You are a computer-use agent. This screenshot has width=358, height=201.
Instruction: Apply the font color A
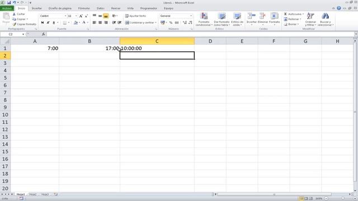[84, 22]
